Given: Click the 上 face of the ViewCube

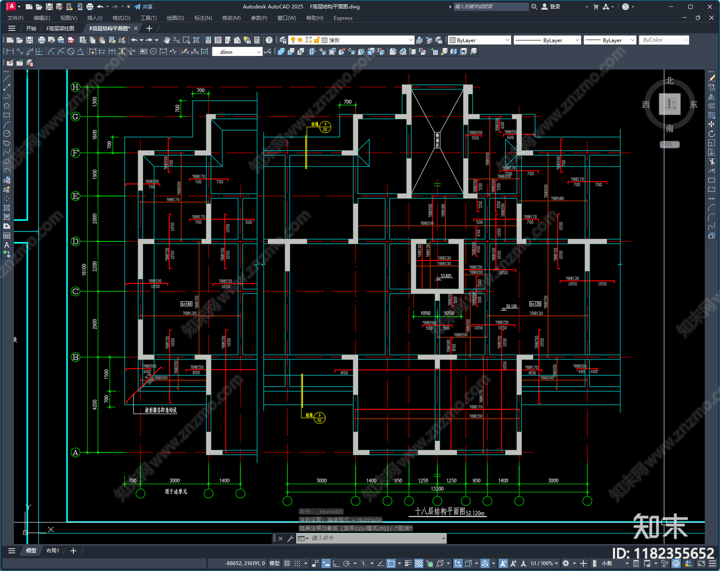Looking at the screenshot, I should pos(670,104).
